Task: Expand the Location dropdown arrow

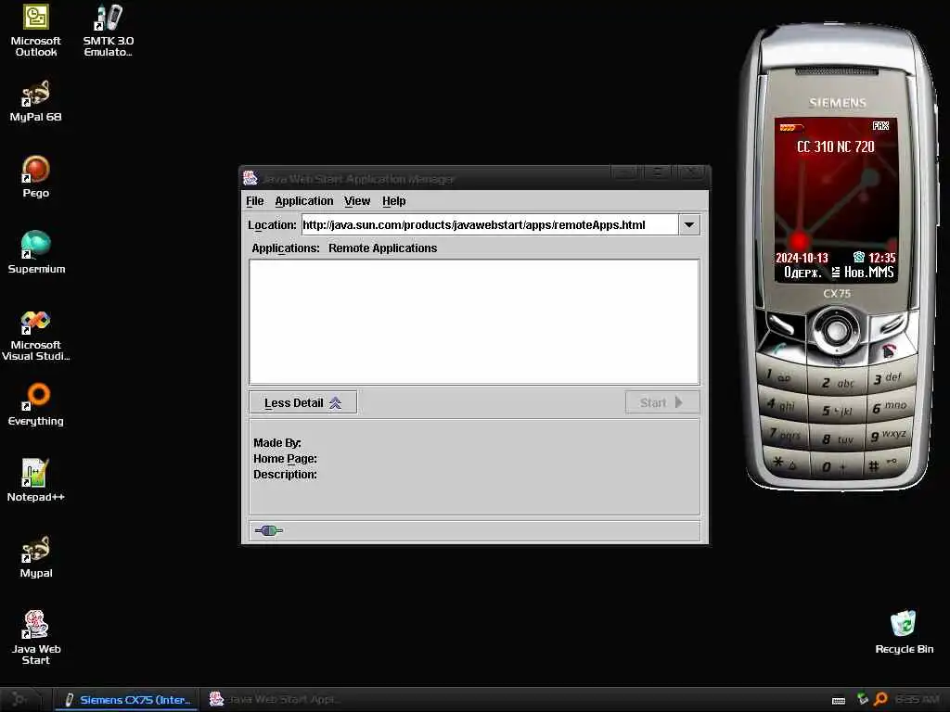Action: (689, 224)
